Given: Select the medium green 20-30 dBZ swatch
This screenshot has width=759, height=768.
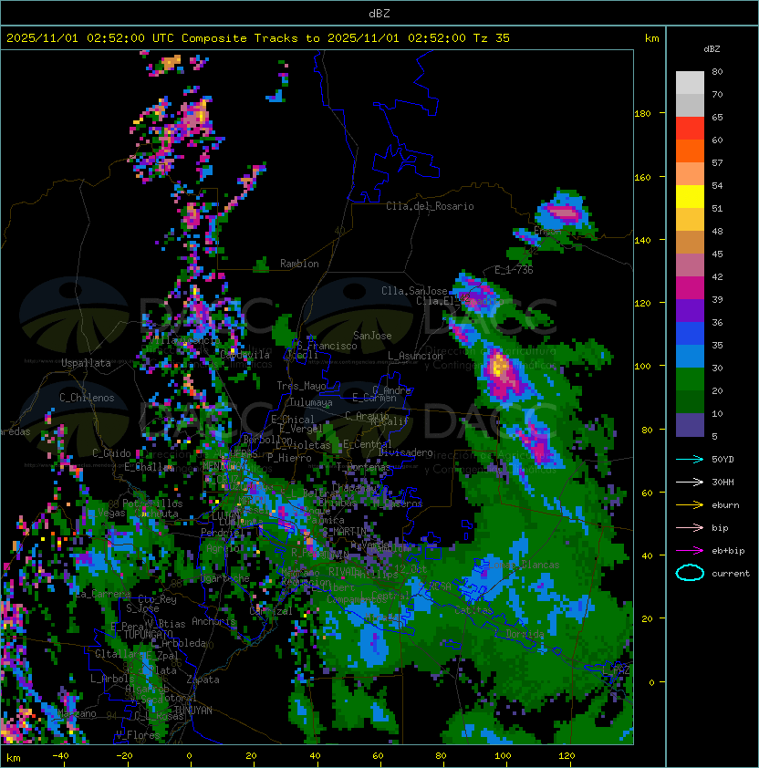Looking at the screenshot, I should [690, 379].
